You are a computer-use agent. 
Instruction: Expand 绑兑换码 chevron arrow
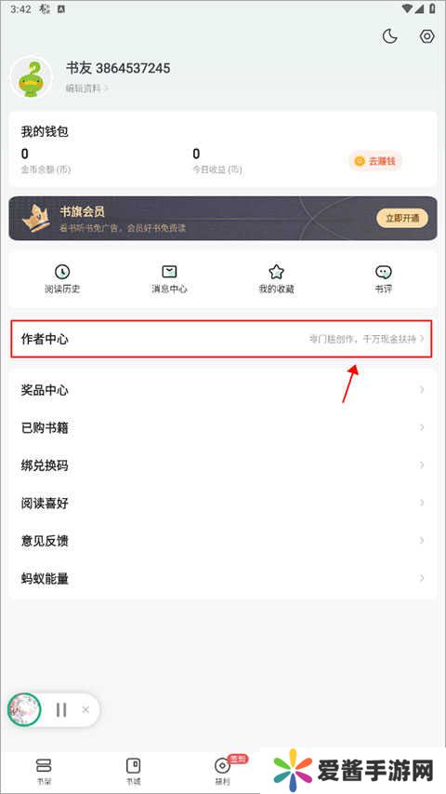422,464
